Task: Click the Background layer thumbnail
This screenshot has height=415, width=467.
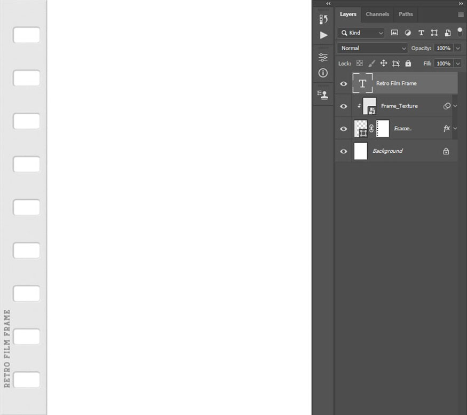Action: [x=361, y=151]
